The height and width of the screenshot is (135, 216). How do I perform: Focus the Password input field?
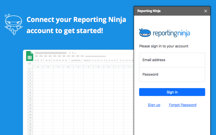[x=172, y=75]
